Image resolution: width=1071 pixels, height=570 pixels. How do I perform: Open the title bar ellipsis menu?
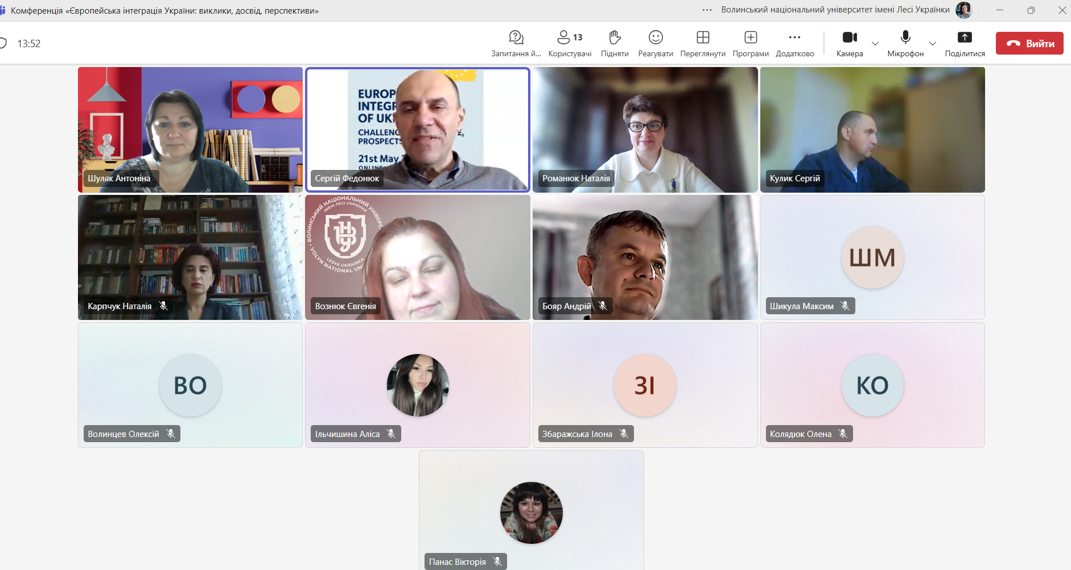(x=707, y=10)
